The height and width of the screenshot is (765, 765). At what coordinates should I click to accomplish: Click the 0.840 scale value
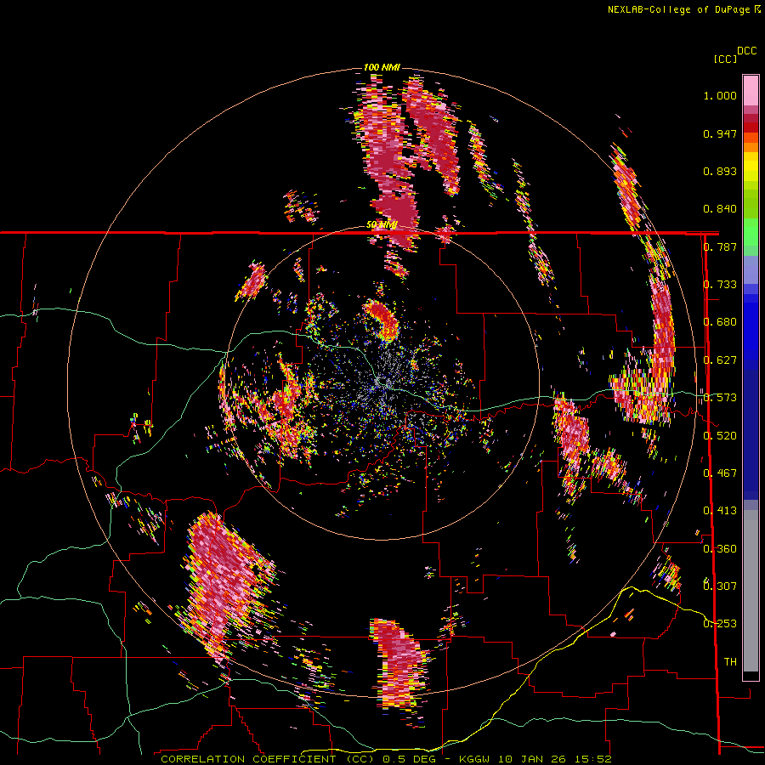[720, 209]
